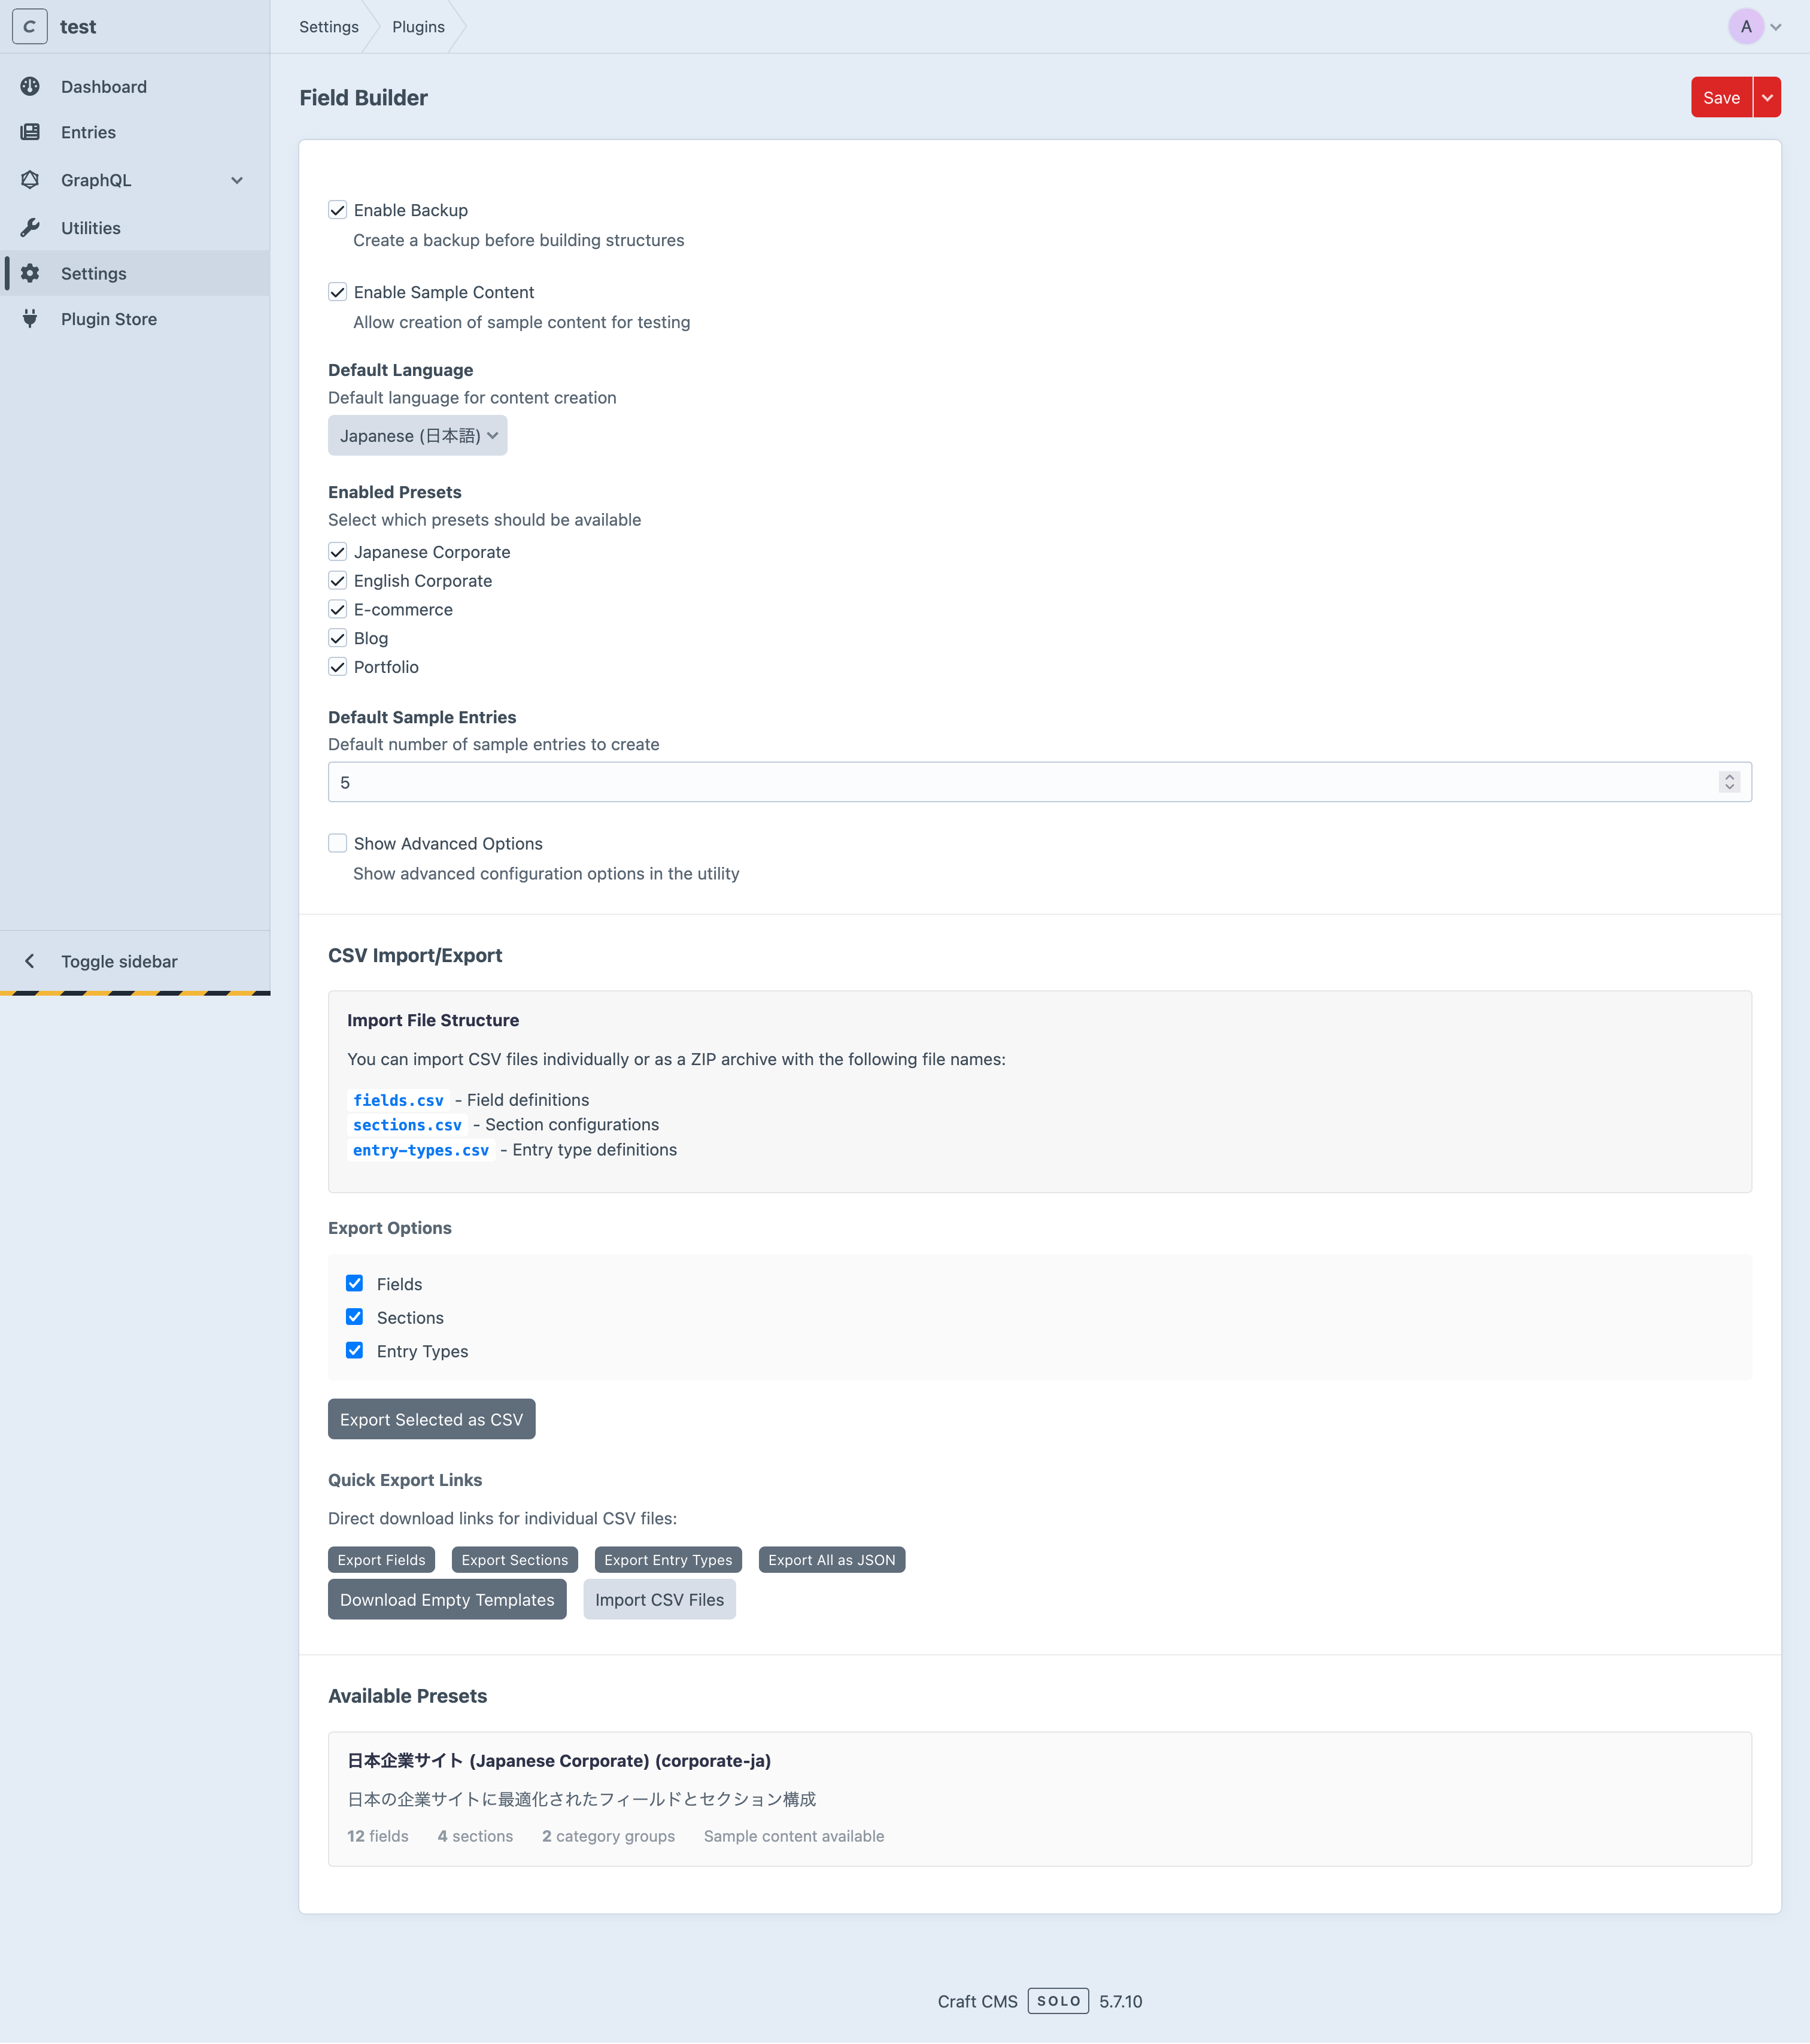Uncheck the Sections export option
This screenshot has height=2044, width=1810.
[355, 1317]
